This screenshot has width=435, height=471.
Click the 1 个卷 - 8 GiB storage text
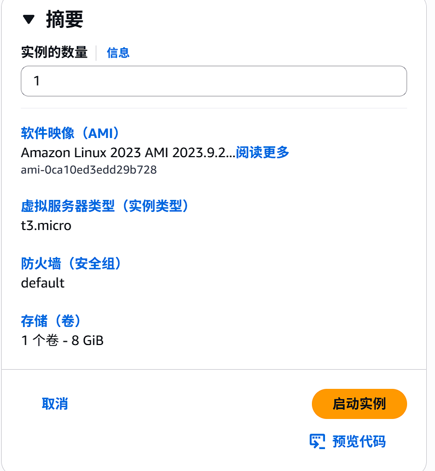[62, 340]
